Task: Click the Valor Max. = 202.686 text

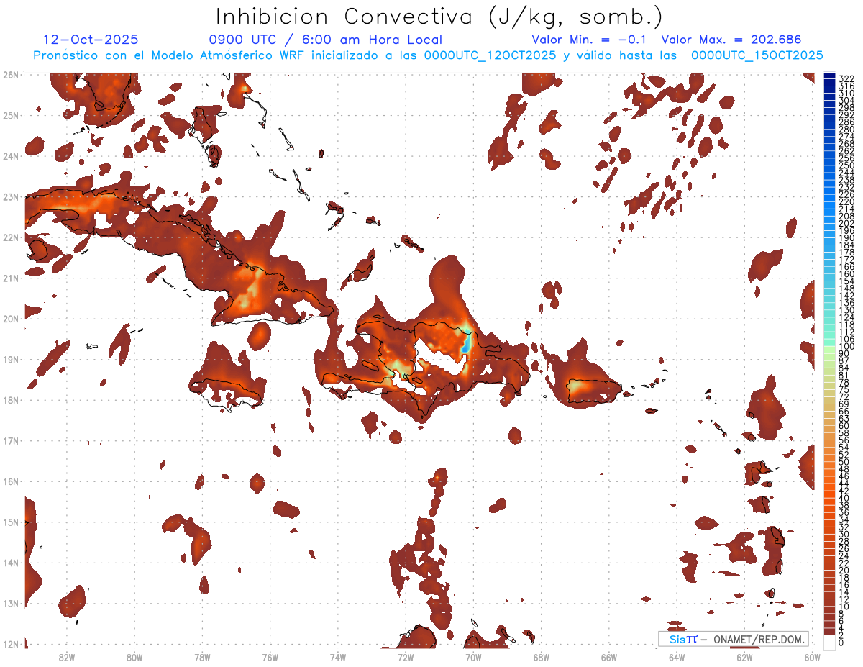Action: (x=731, y=40)
